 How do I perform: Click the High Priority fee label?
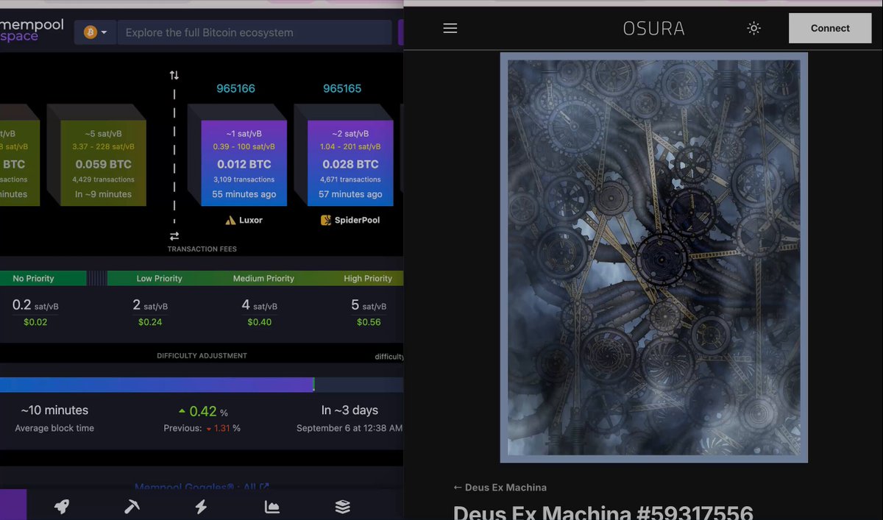coord(368,279)
